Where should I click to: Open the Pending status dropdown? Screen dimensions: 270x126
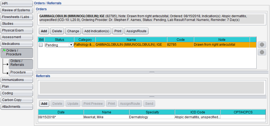(x=71, y=45)
